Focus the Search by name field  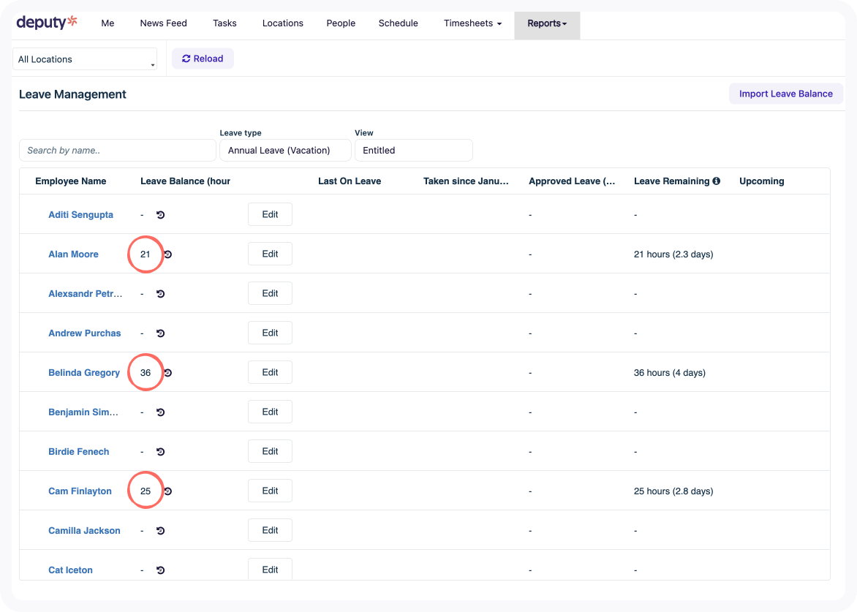pos(118,151)
